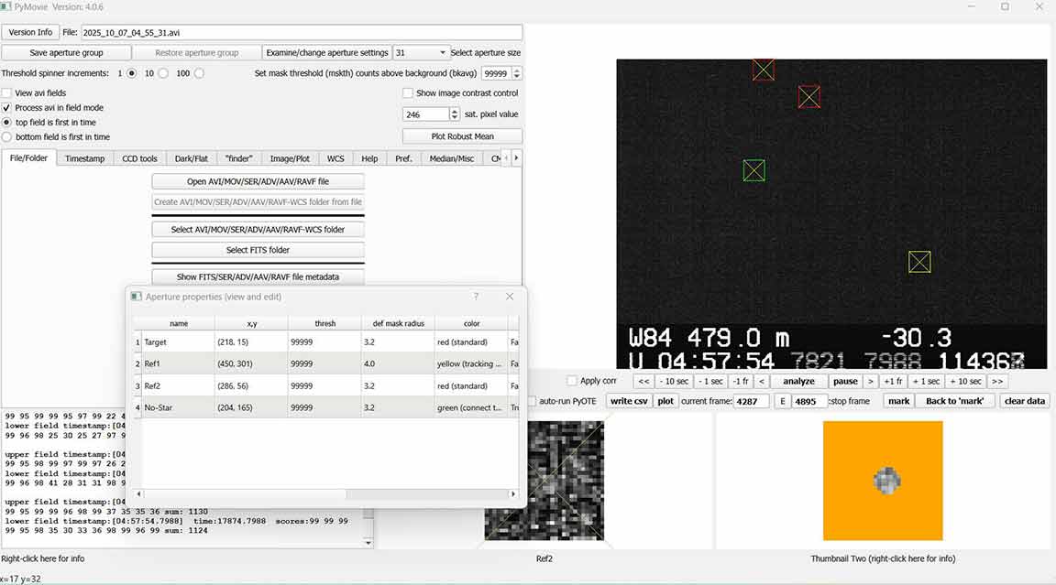Click the help question mark in Aperture properties
The height and width of the screenshot is (585, 1056).
pos(476,297)
